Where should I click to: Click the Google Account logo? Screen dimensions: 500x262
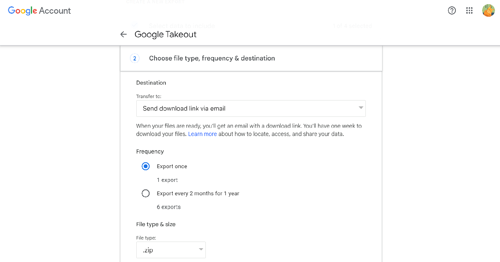click(40, 11)
